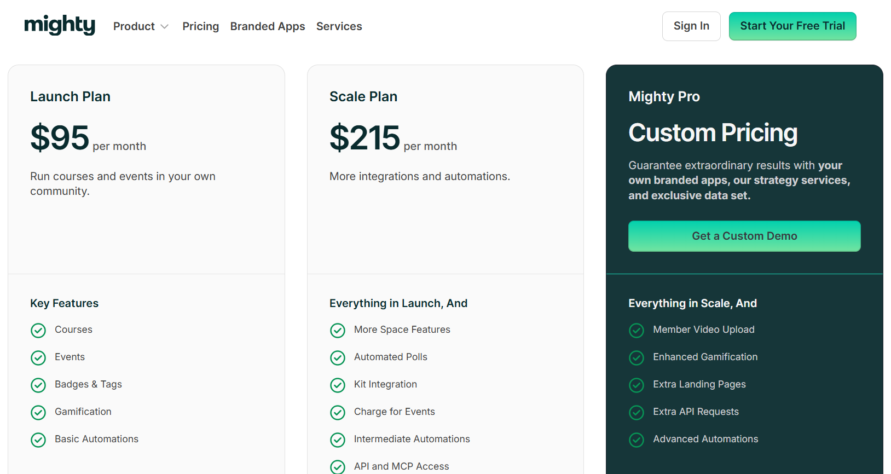This screenshot has height=474, width=891.
Task: Click 'Guarantee extraordinary results' description
Action: point(739,181)
